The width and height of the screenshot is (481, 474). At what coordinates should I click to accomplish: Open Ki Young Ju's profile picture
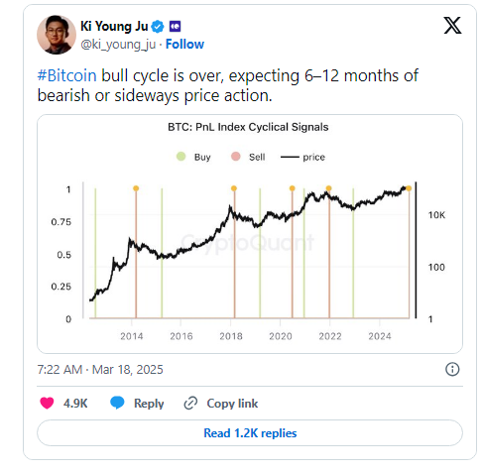pos(57,35)
